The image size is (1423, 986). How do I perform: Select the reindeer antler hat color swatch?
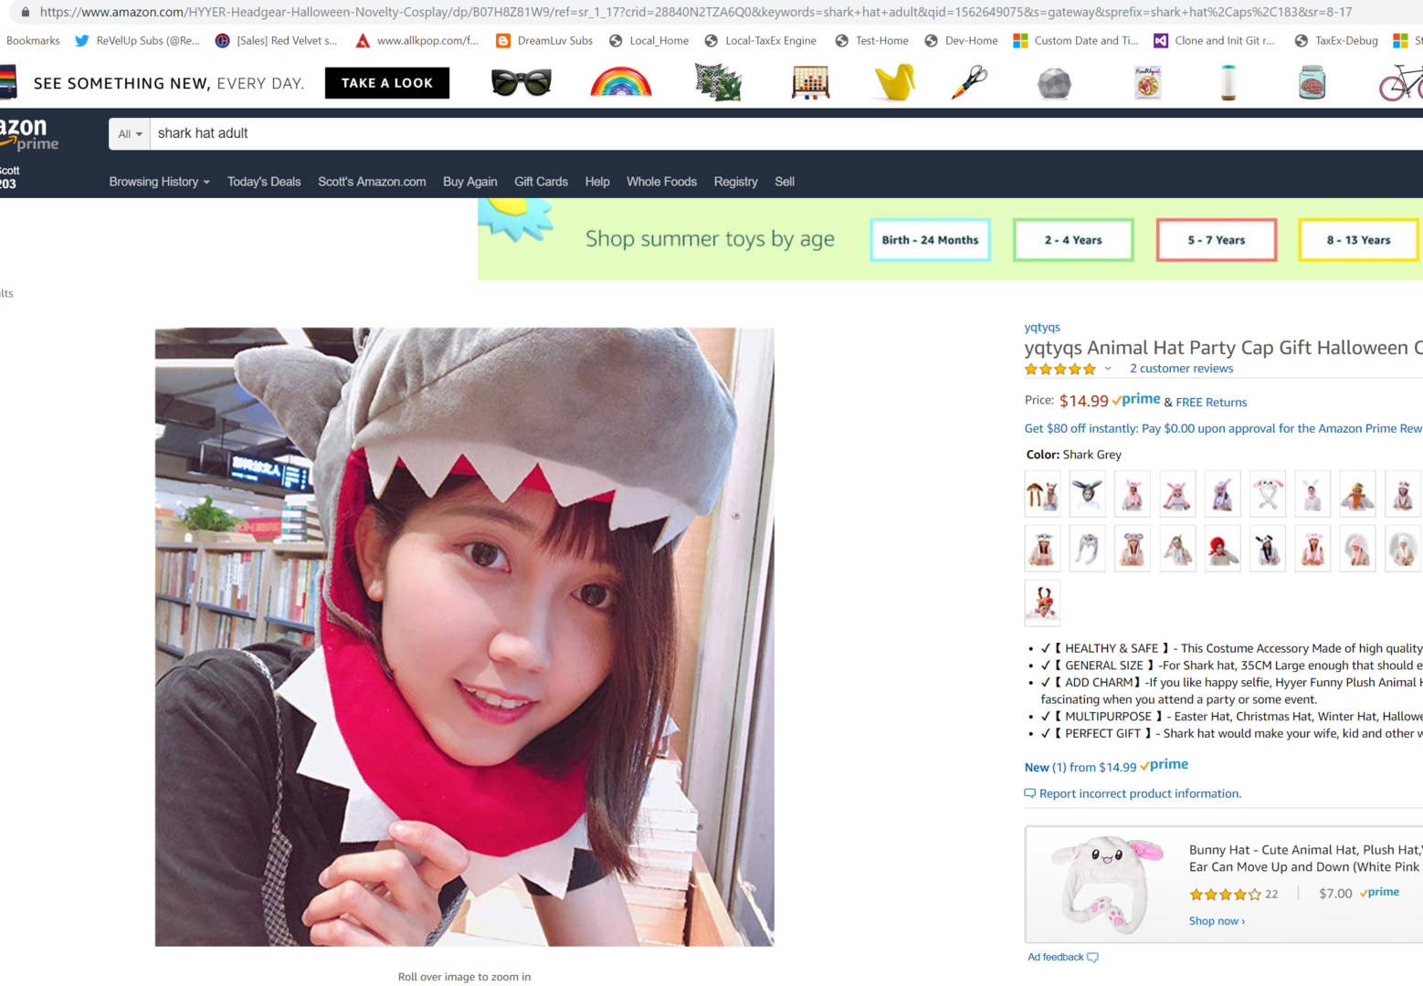1042,603
